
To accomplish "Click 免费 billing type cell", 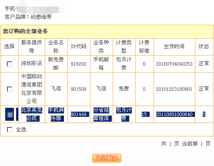I will [x=124, y=89].
